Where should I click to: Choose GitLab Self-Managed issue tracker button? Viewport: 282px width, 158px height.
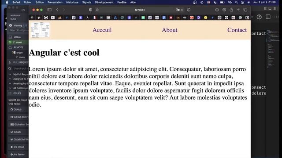(19, 140)
